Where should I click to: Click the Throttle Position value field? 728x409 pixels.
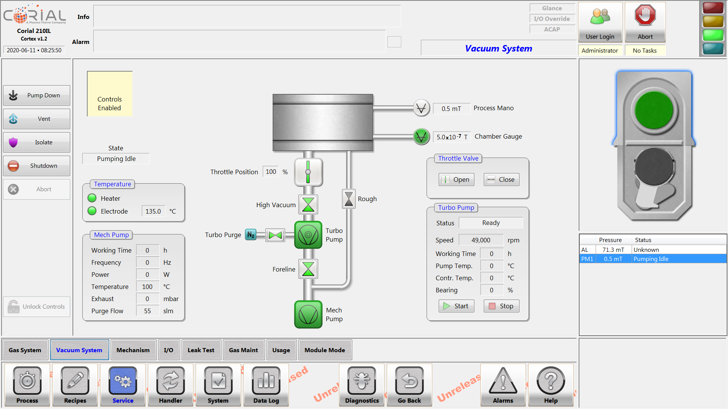(271, 172)
